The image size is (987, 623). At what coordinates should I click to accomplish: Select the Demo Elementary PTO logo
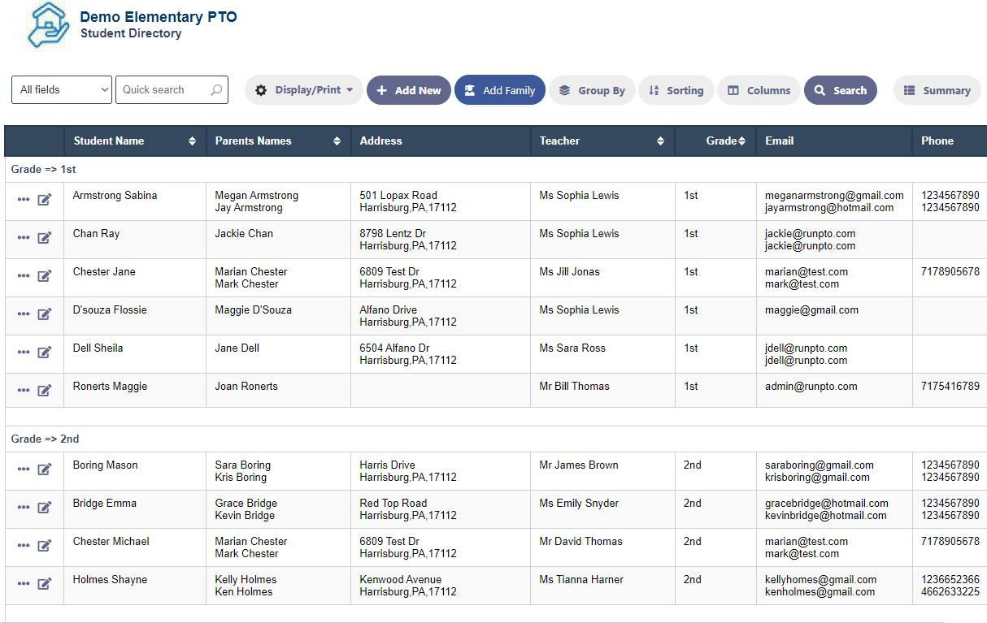coord(47,25)
